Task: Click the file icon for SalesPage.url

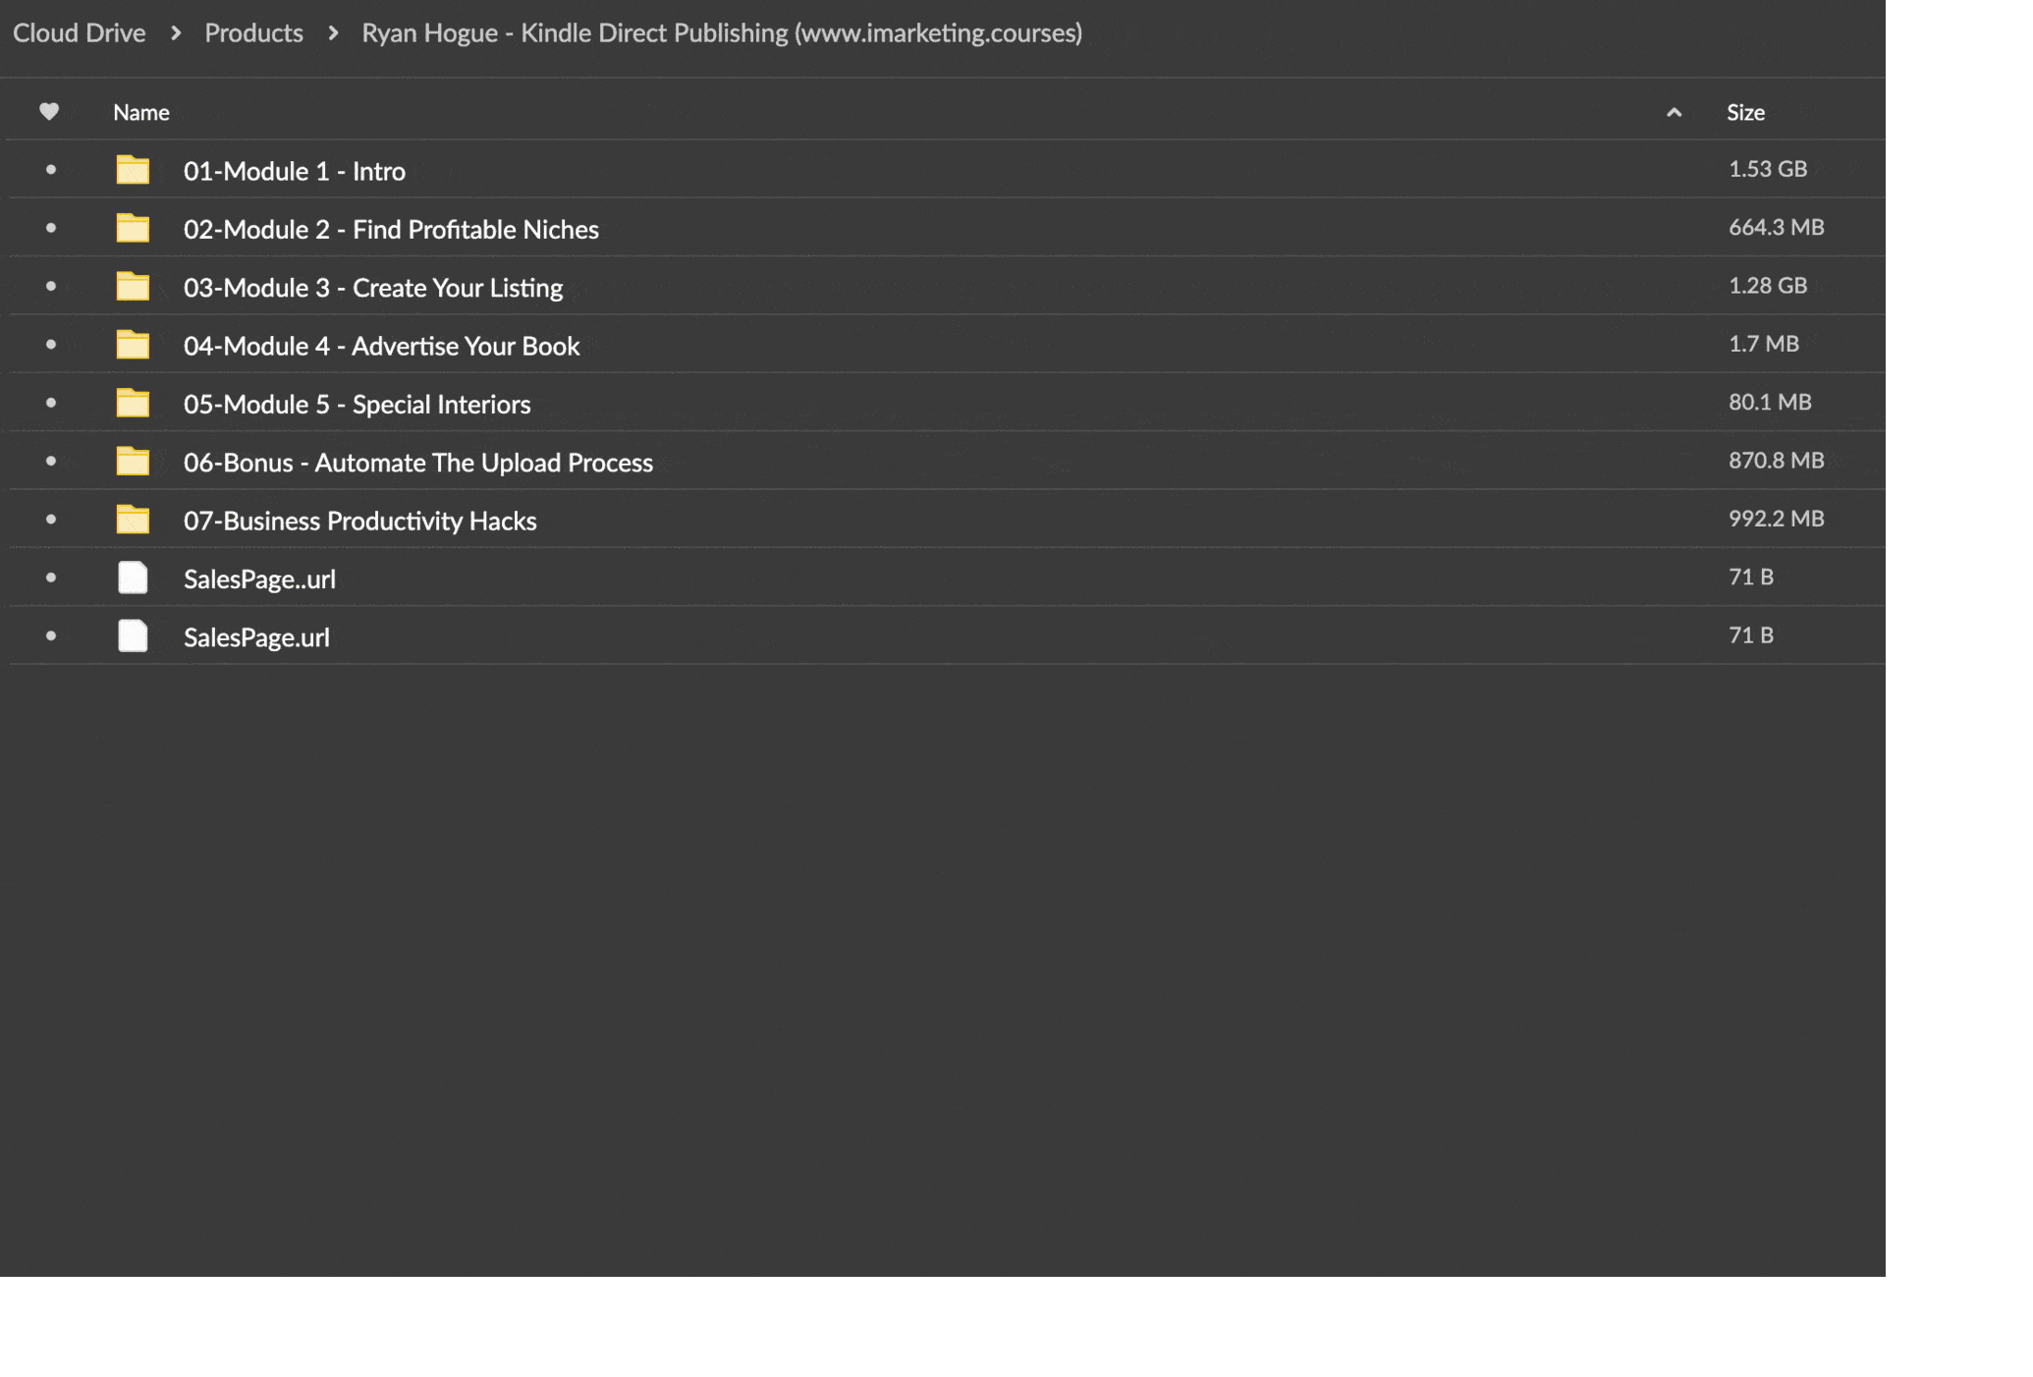Action: coord(133,635)
